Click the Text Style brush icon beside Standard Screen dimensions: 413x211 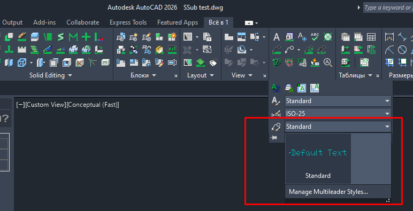click(x=276, y=101)
